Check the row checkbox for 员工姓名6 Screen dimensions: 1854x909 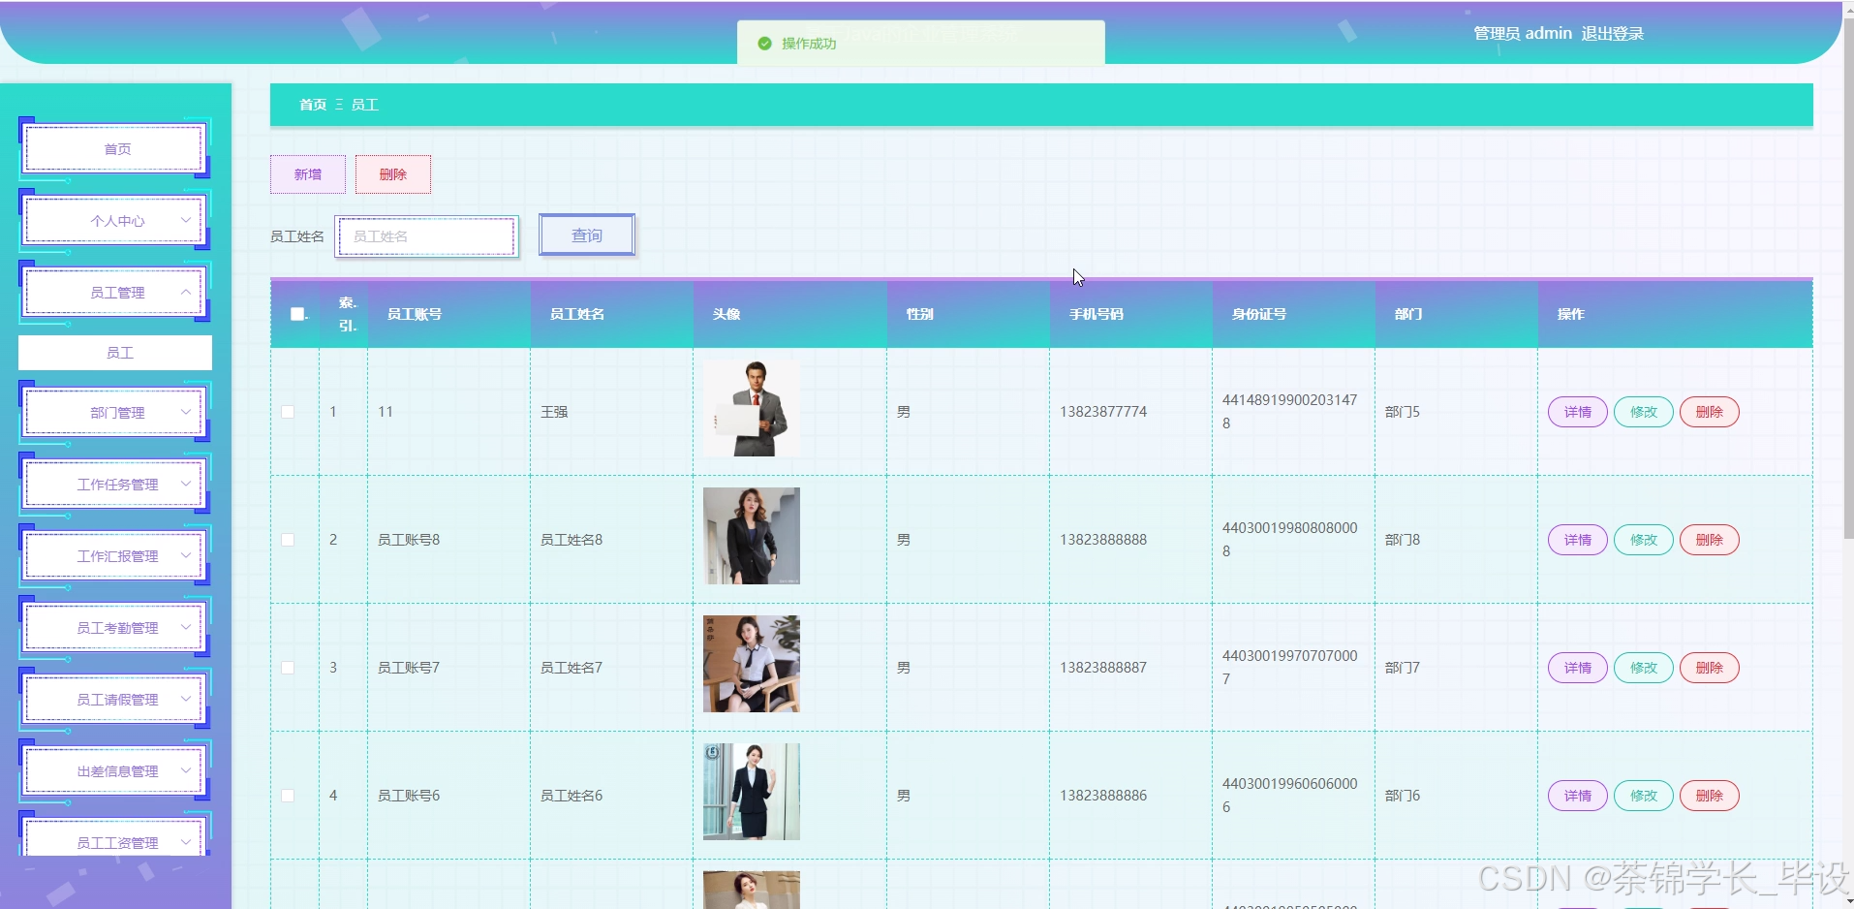click(x=288, y=796)
